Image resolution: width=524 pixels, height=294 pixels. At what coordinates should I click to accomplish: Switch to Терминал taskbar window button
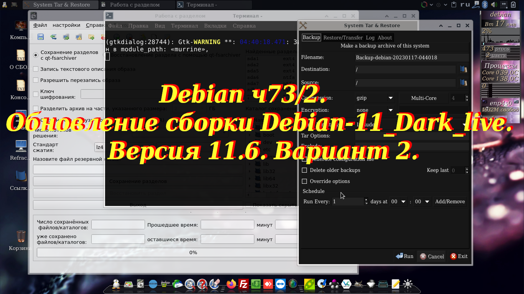(214, 5)
